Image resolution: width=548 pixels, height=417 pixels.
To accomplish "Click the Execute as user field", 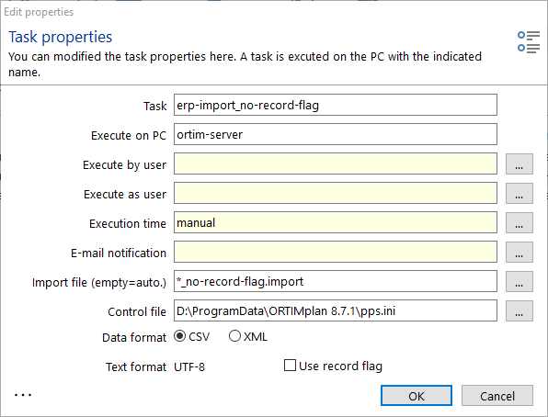I will pos(336,193).
